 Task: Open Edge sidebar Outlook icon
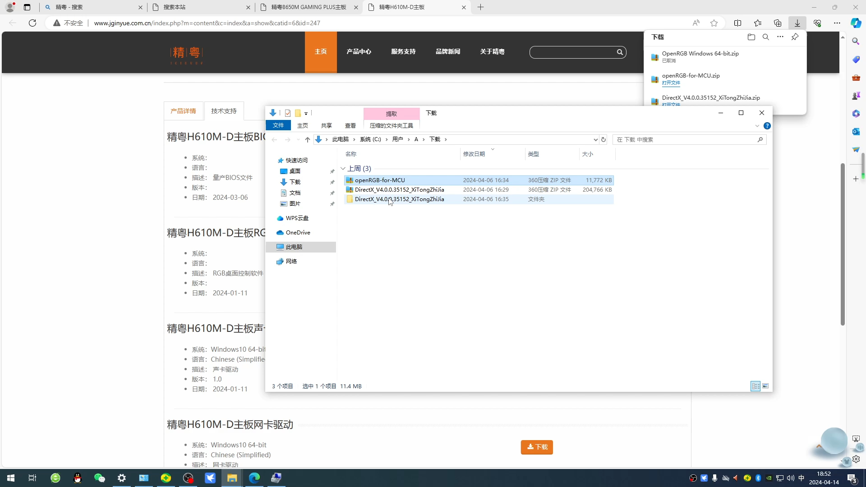[x=856, y=132]
